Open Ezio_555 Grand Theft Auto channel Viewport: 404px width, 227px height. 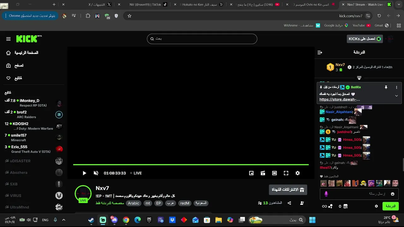pyautogui.click(x=34, y=149)
